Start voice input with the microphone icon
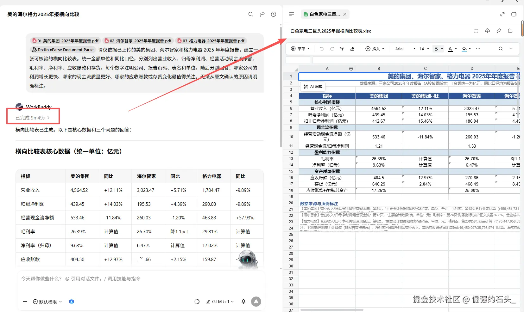Screen dimensions: 524x312 coord(243,302)
